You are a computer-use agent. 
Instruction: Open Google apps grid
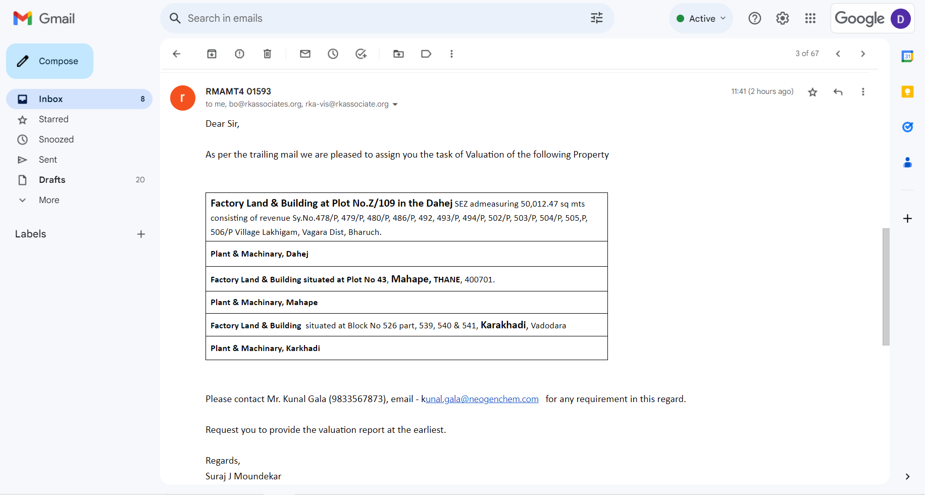(810, 18)
